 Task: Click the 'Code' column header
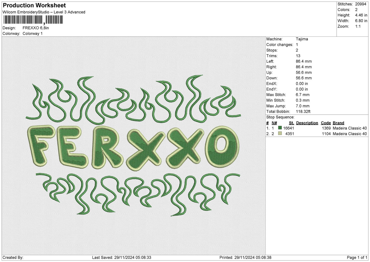click(326, 123)
